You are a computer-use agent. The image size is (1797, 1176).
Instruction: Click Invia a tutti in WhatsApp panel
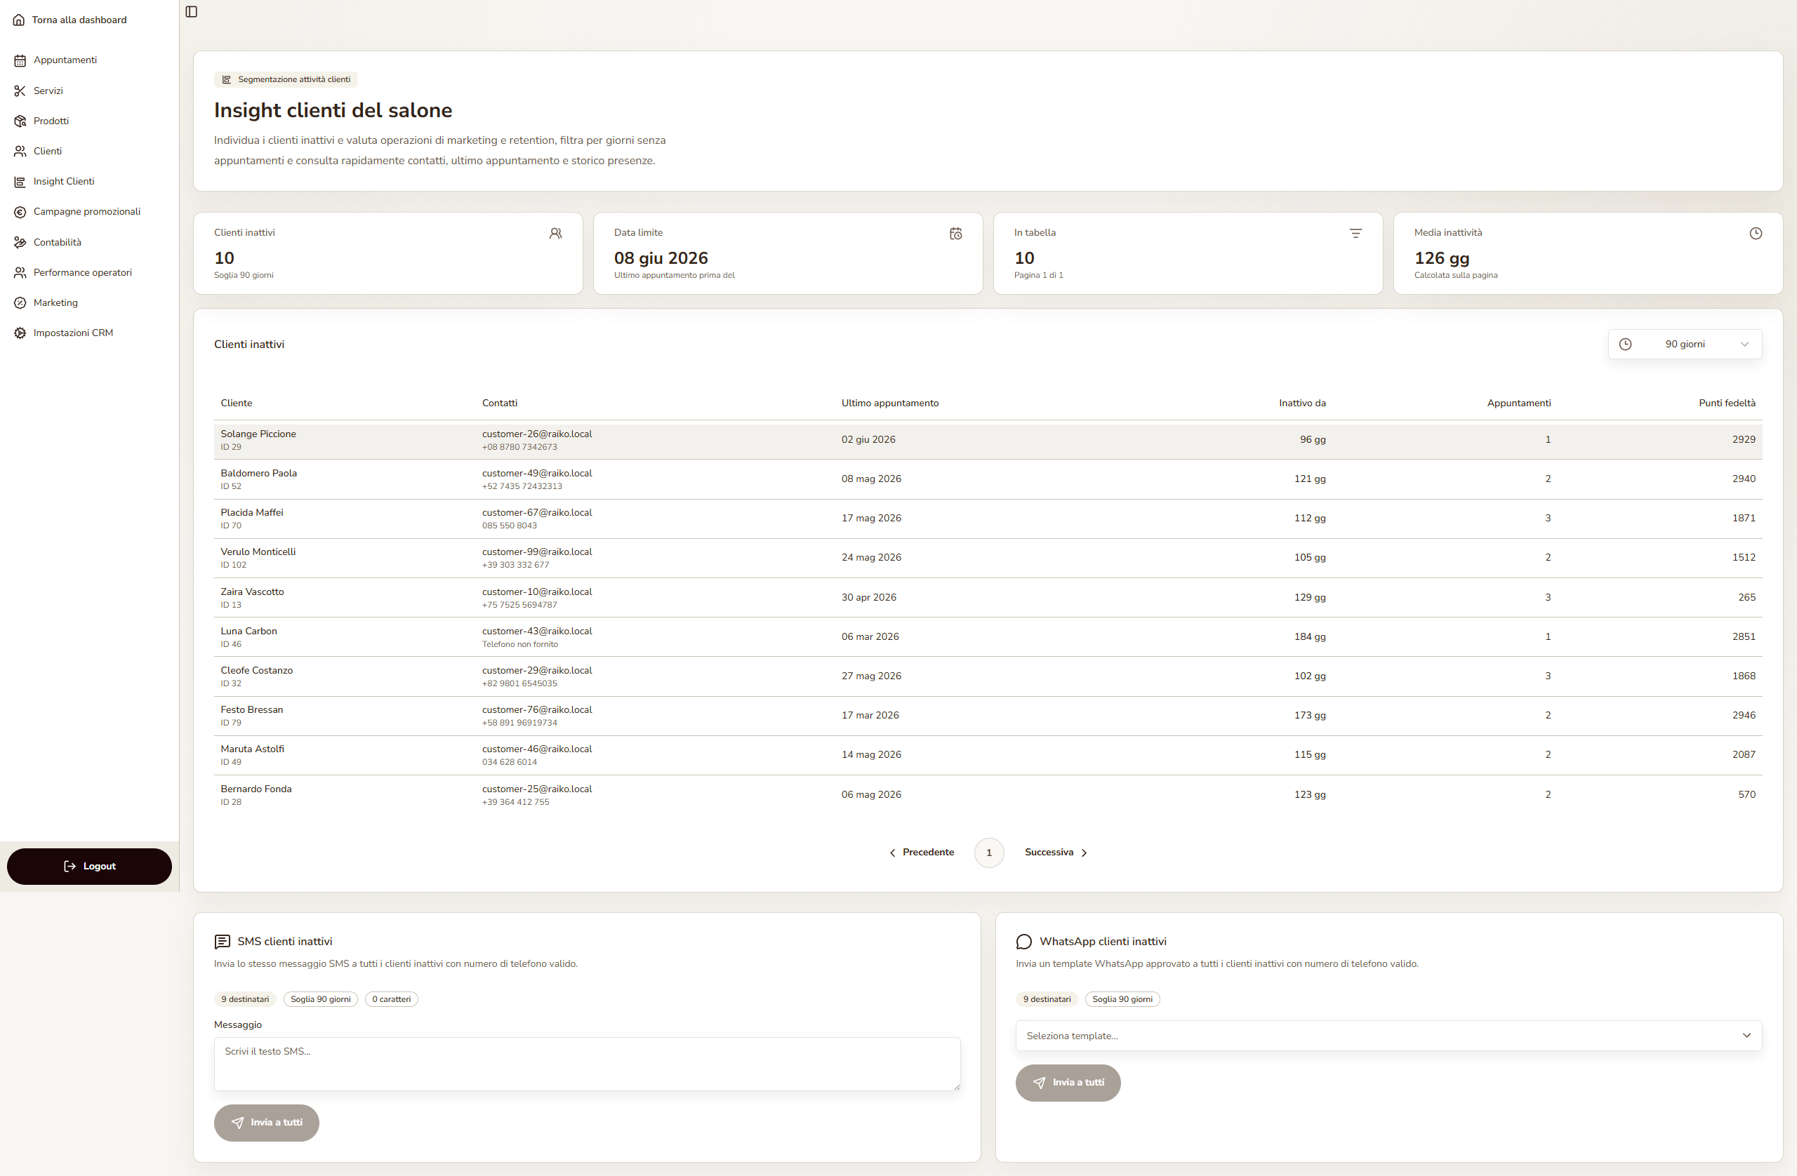coord(1068,1083)
